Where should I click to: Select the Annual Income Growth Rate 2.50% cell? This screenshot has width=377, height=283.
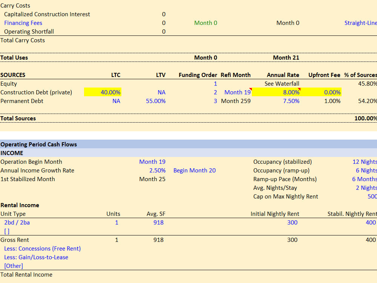(x=157, y=171)
